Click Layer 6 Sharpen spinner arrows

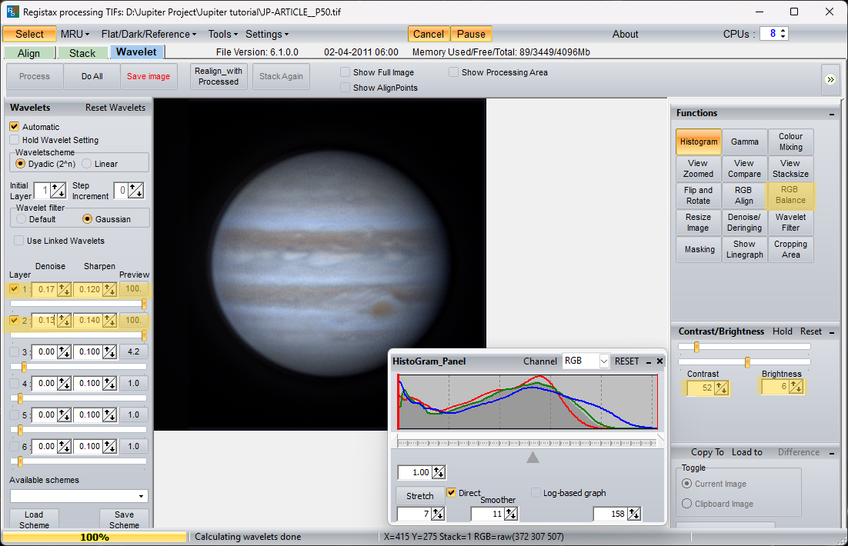pyautogui.click(x=110, y=447)
